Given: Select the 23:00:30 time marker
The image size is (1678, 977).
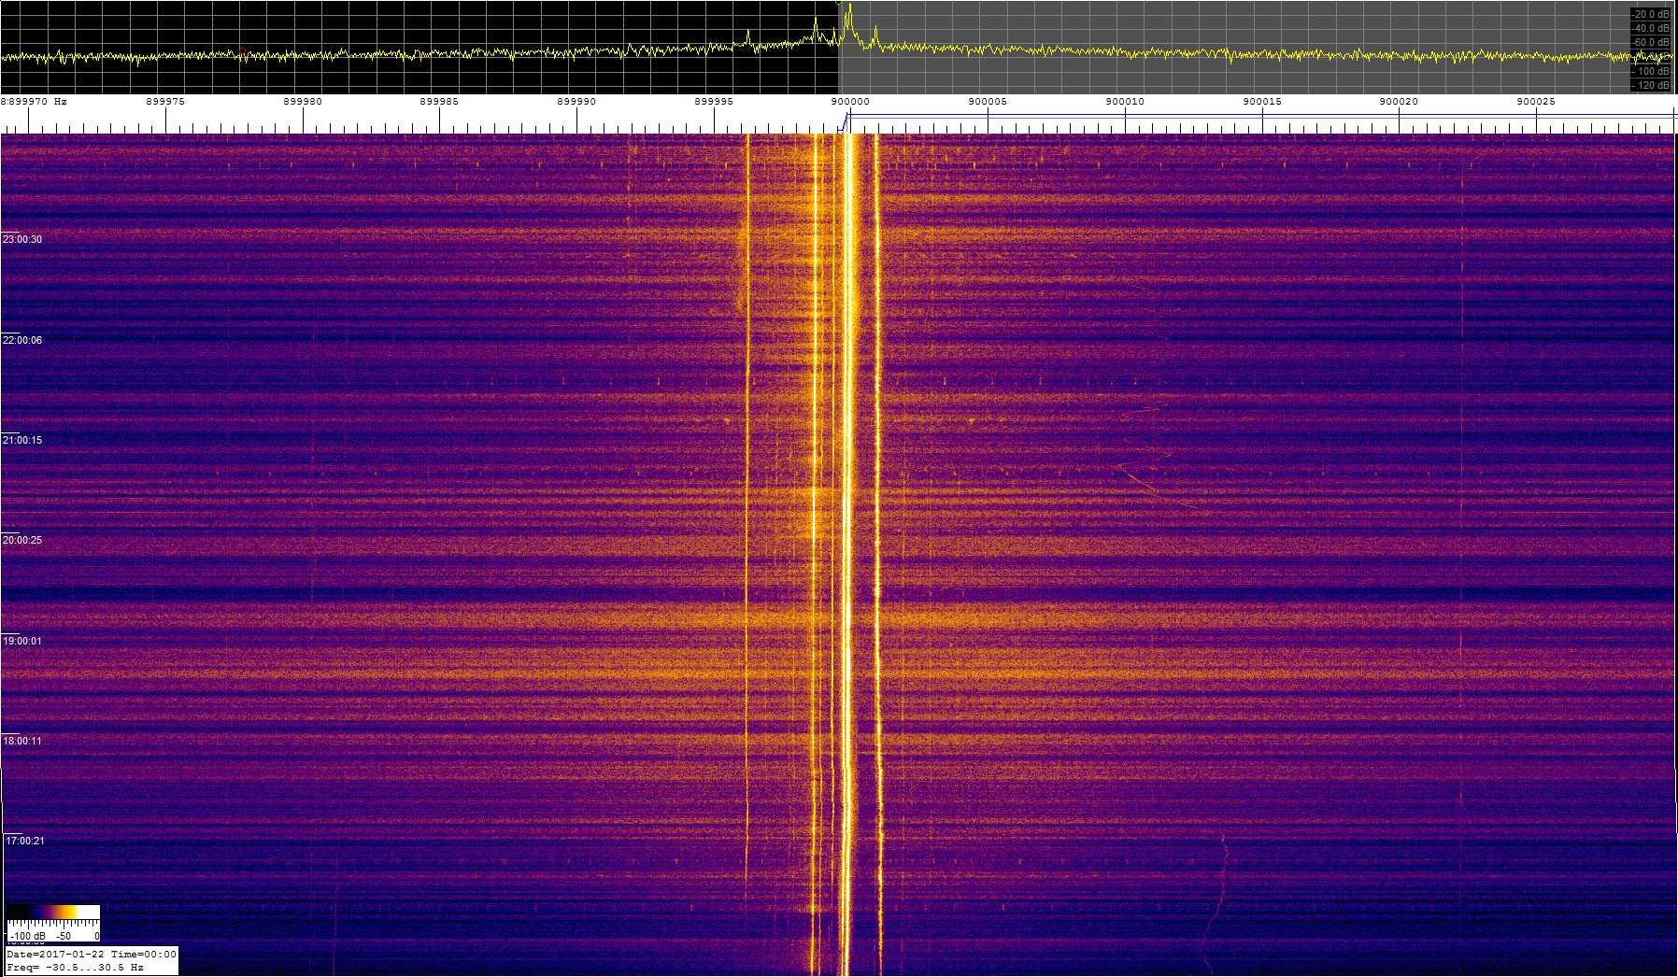Looking at the screenshot, I should pyautogui.click(x=22, y=239).
